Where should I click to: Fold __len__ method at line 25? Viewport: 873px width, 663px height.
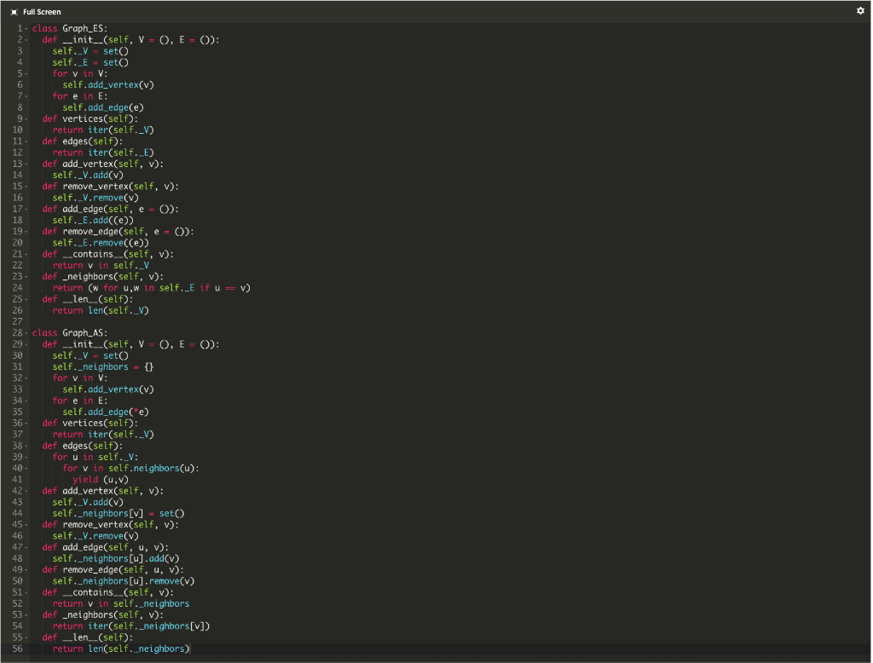click(x=26, y=299)
